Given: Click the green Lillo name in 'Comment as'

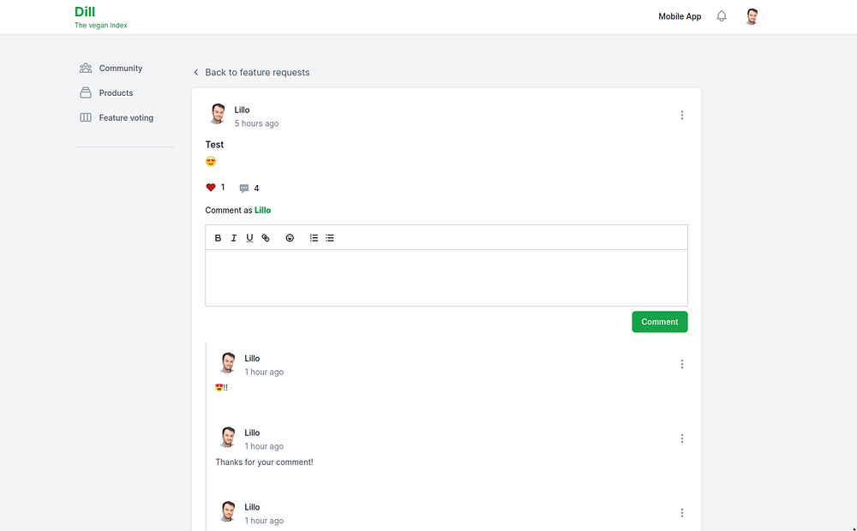Looking at the screenshot, I should (x=262, y=211).
